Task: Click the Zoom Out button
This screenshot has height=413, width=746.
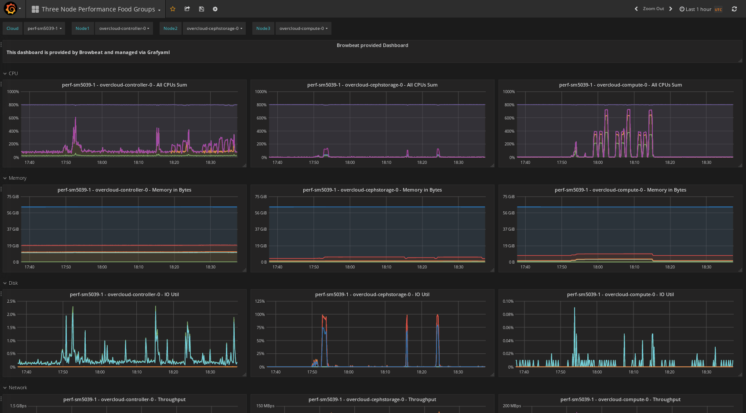Action: tap(653, 9)
